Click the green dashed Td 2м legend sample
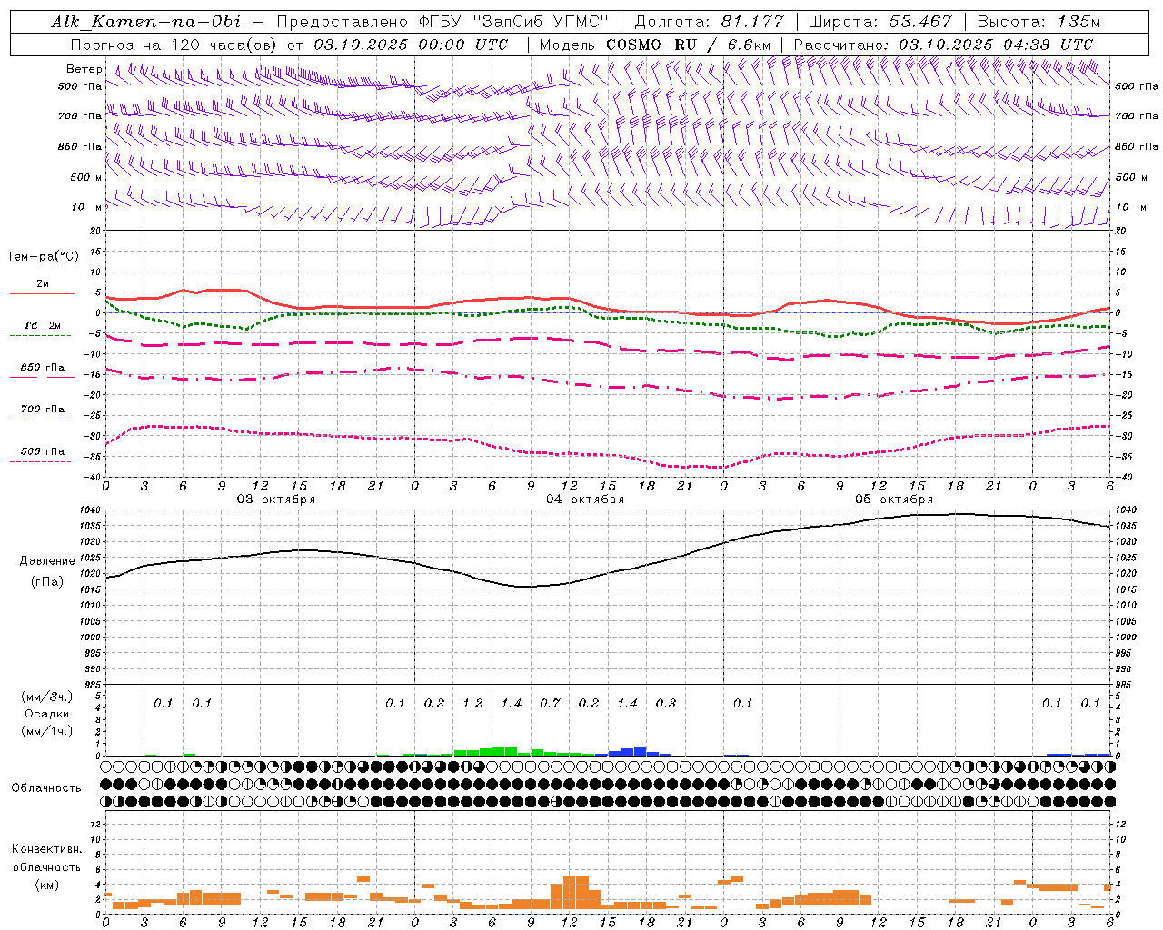 pos(40,335)
